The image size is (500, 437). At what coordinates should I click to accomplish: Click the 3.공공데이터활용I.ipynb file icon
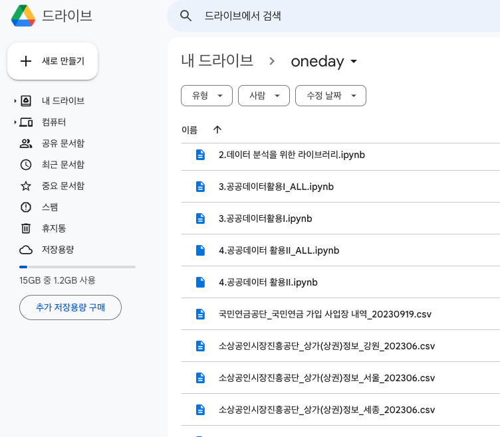200,218
